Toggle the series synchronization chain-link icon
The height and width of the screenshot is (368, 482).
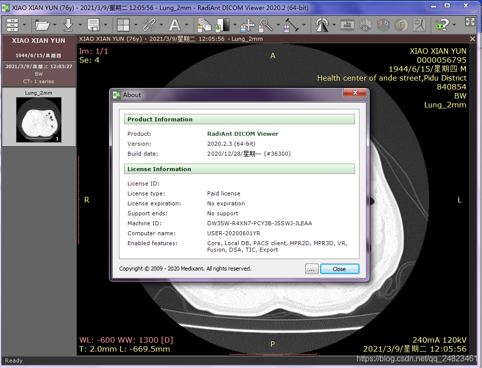[149, 25]
